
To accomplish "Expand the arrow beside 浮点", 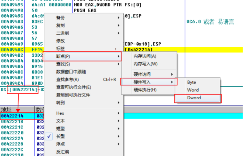I will (119, 144).
